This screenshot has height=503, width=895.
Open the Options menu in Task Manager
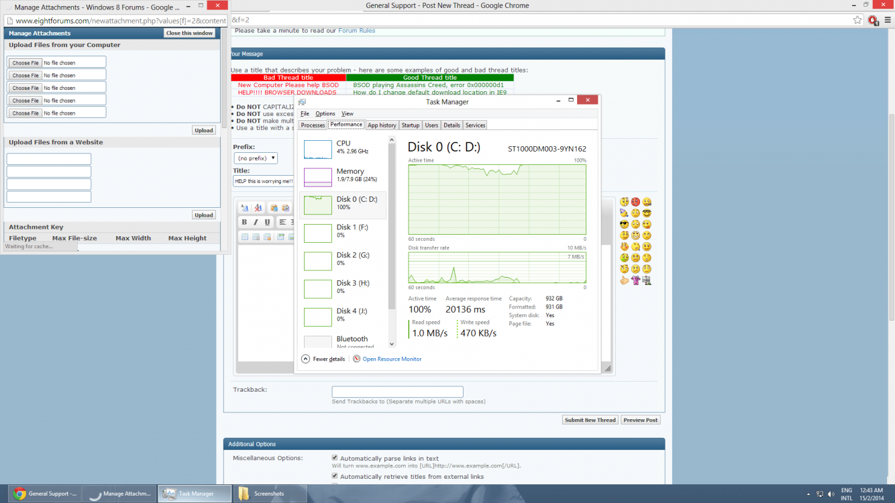[x=325, y=113]
